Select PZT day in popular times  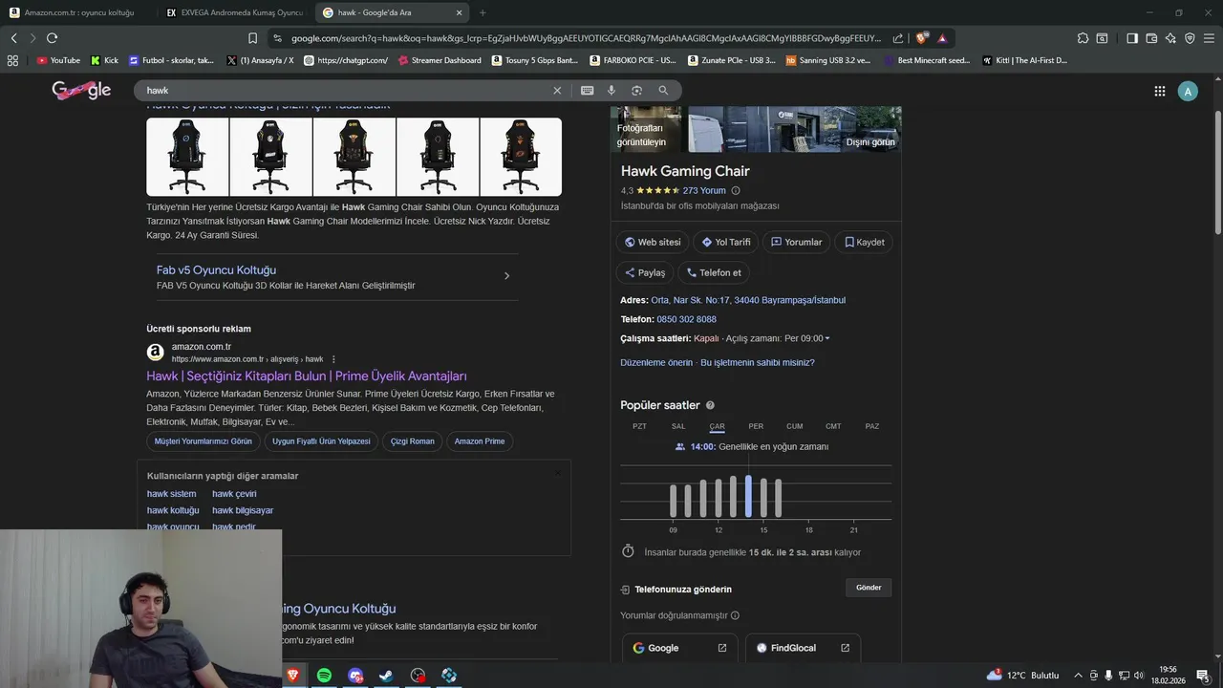click(639, 426)
